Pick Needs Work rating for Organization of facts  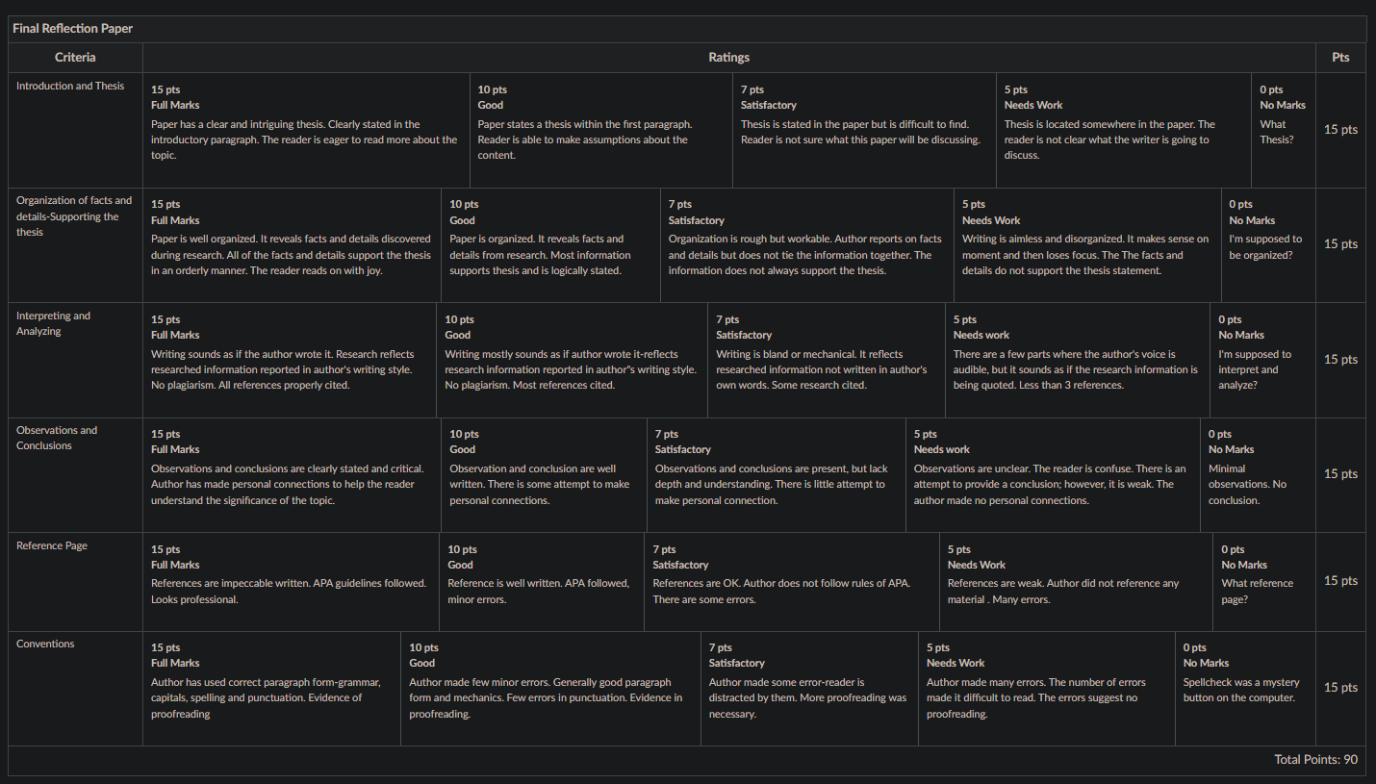(x=1087, y=245)
